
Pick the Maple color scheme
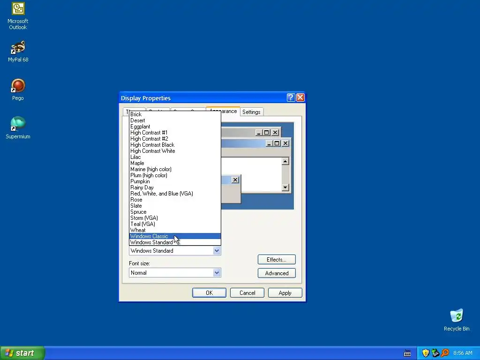tap(175, 163)
